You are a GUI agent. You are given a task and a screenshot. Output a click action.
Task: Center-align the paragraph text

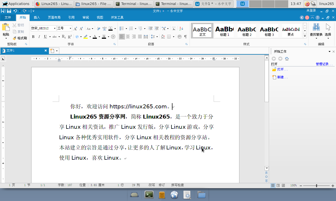[x=128, y=37]
